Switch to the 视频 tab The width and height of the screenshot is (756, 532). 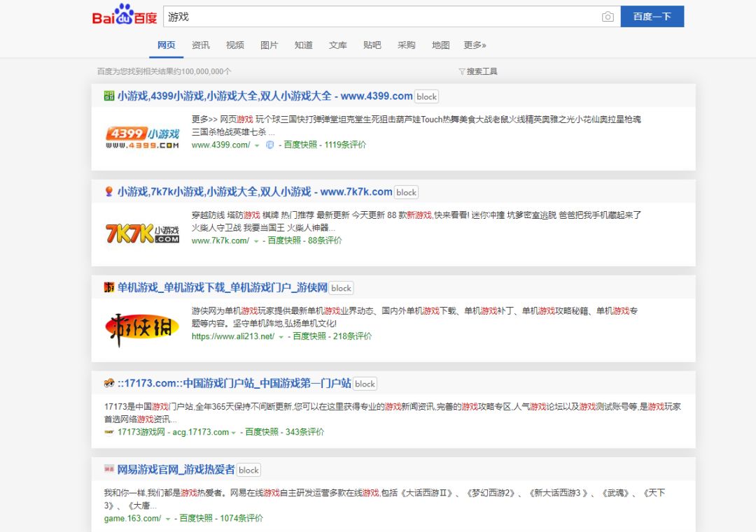(x=235, y=45)
